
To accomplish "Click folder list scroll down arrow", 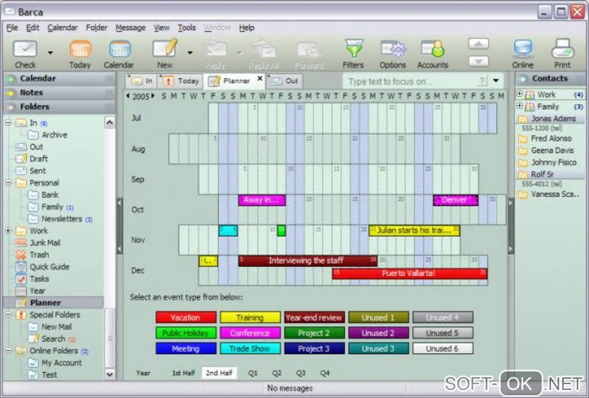I will [x=110, y=374].
